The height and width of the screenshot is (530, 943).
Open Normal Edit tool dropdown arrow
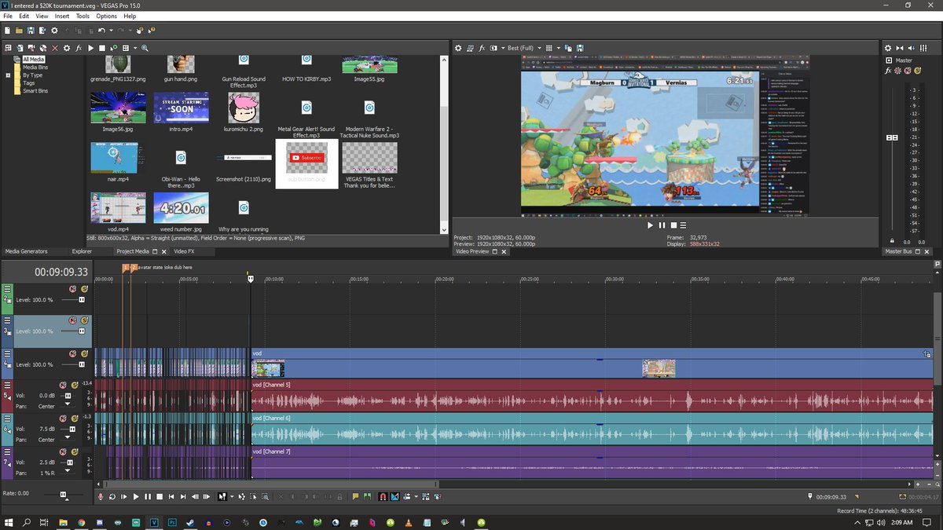232,496
